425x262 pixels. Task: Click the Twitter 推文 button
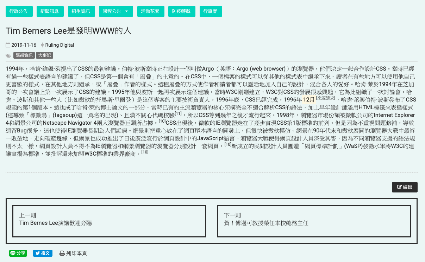[43, 253]
